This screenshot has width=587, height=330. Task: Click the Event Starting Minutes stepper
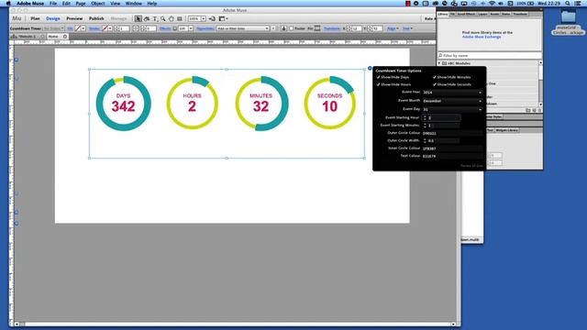[425, 126]
